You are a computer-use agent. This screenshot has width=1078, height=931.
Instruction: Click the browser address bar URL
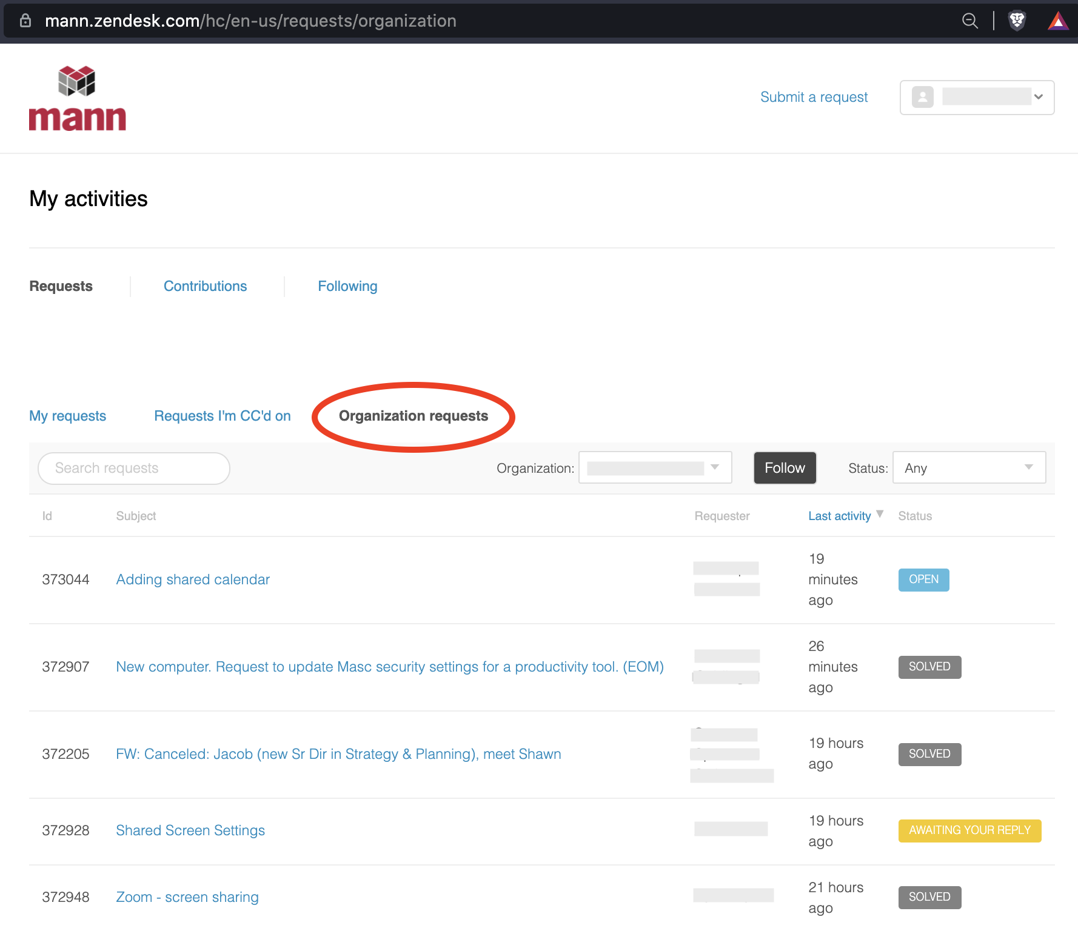tap(250, 21)
